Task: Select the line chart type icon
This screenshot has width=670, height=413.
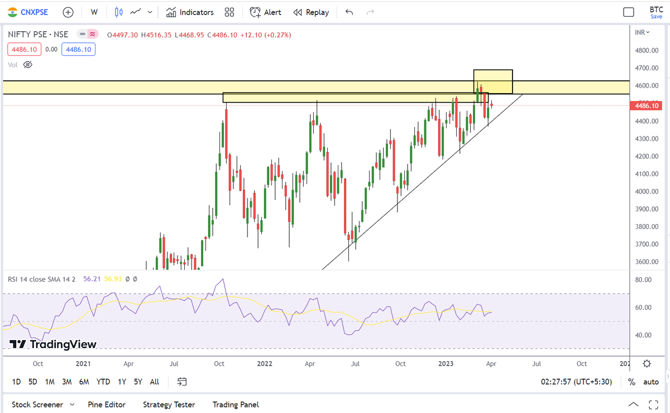Action: coord(136,12)
